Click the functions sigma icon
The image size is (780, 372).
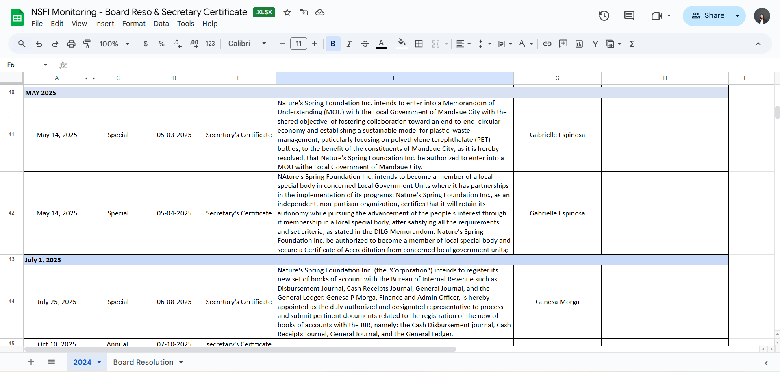(x=632, y=44)
